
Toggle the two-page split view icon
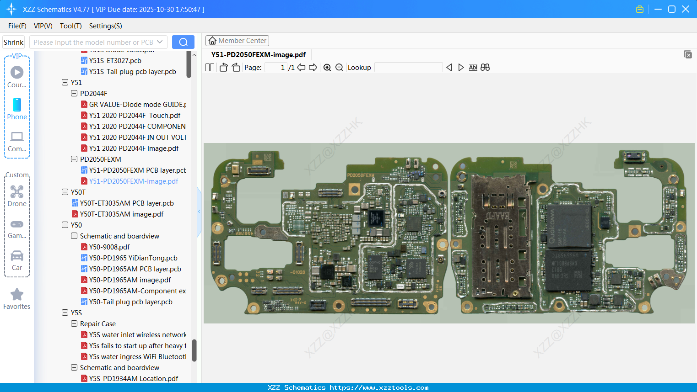point(210,68)
